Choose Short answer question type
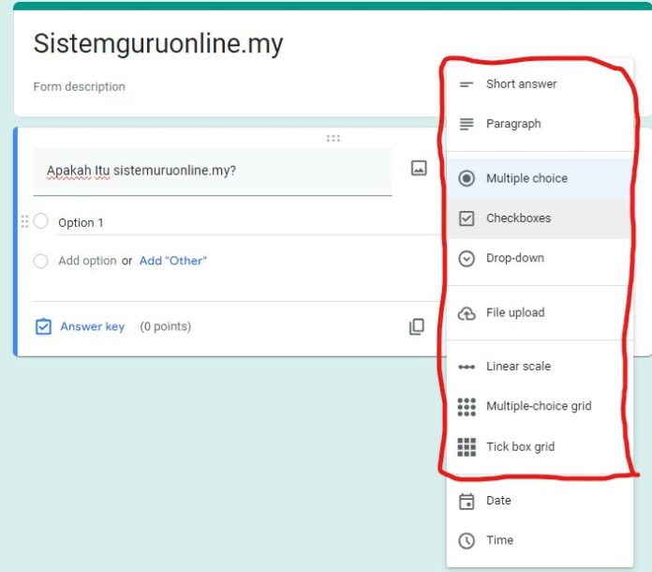 pyautogui.click(x=540, y=84)
